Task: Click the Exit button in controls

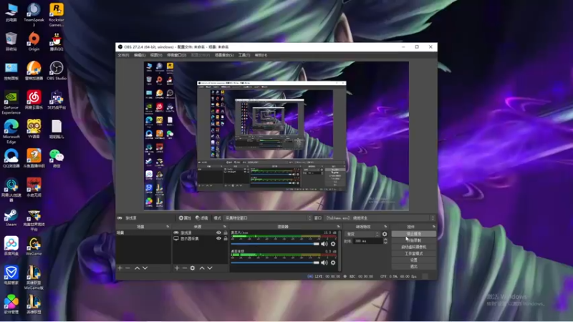Action: pos(414,266)
